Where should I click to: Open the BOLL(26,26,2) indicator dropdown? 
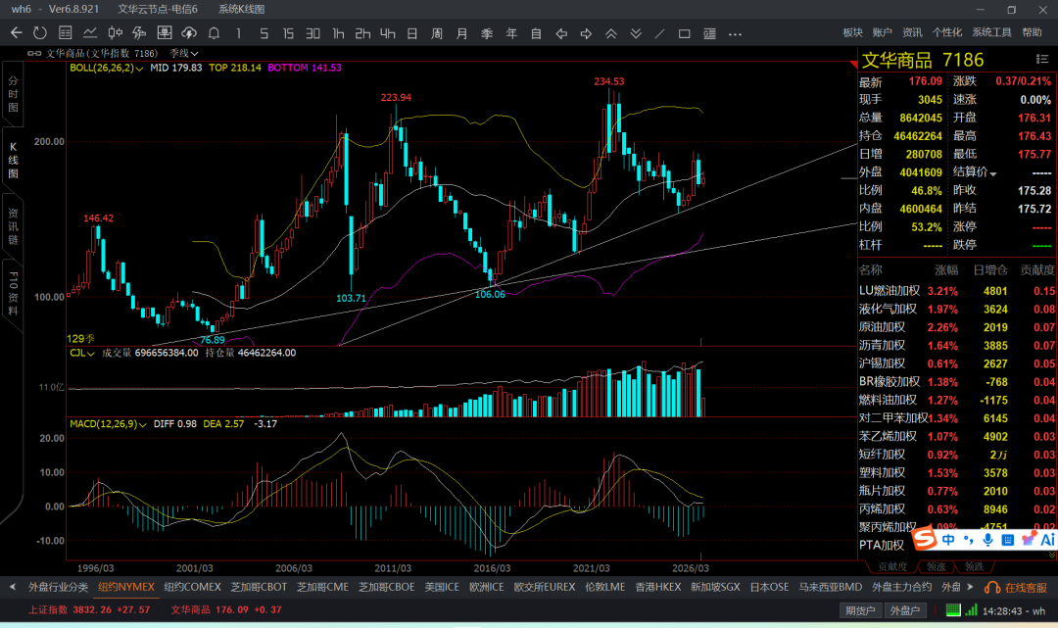107,69
